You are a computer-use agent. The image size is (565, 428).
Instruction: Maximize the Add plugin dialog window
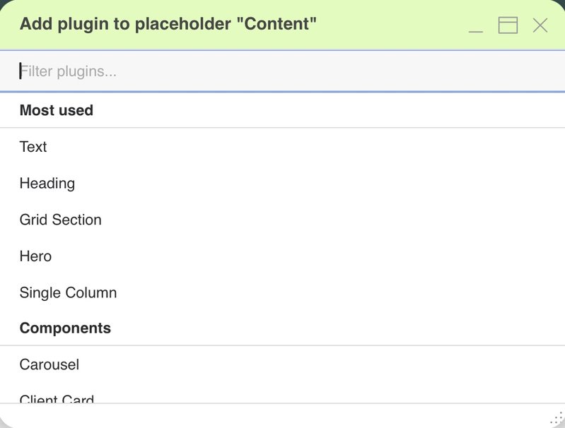[508, 25]
